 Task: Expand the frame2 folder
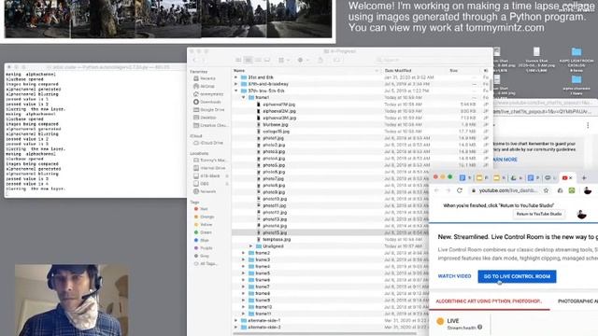pos(243,253)
